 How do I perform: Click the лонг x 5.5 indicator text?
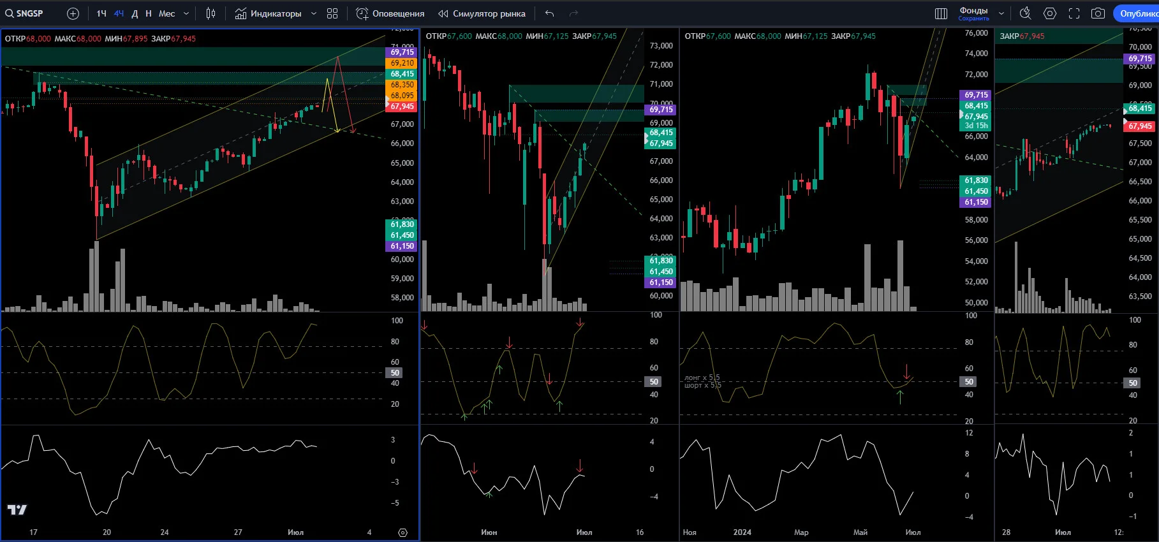point(703,377)
